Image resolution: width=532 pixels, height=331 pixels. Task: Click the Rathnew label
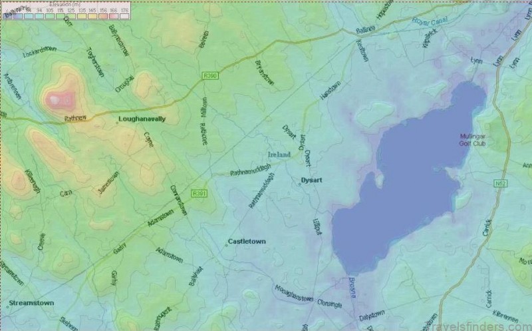click(75, 119)
